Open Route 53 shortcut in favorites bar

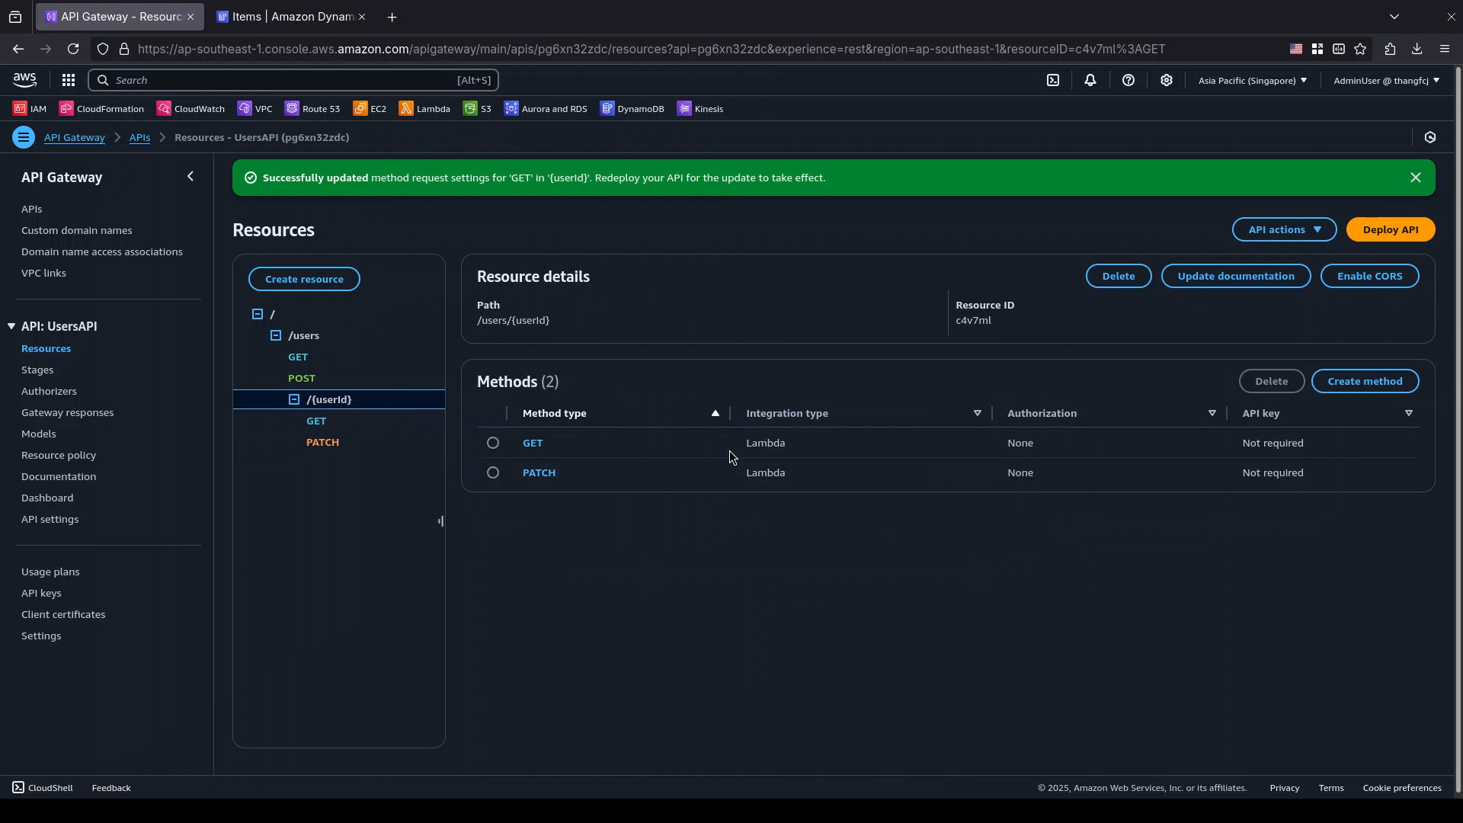point(312,109)
